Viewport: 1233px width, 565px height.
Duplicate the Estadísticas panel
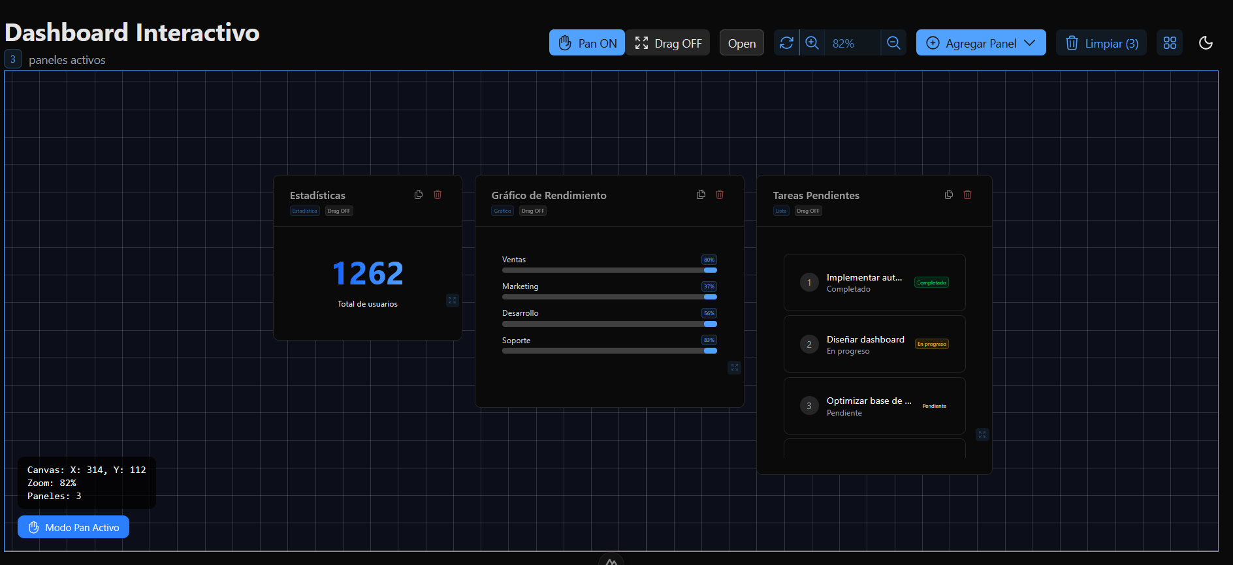(x=419, y=194)
